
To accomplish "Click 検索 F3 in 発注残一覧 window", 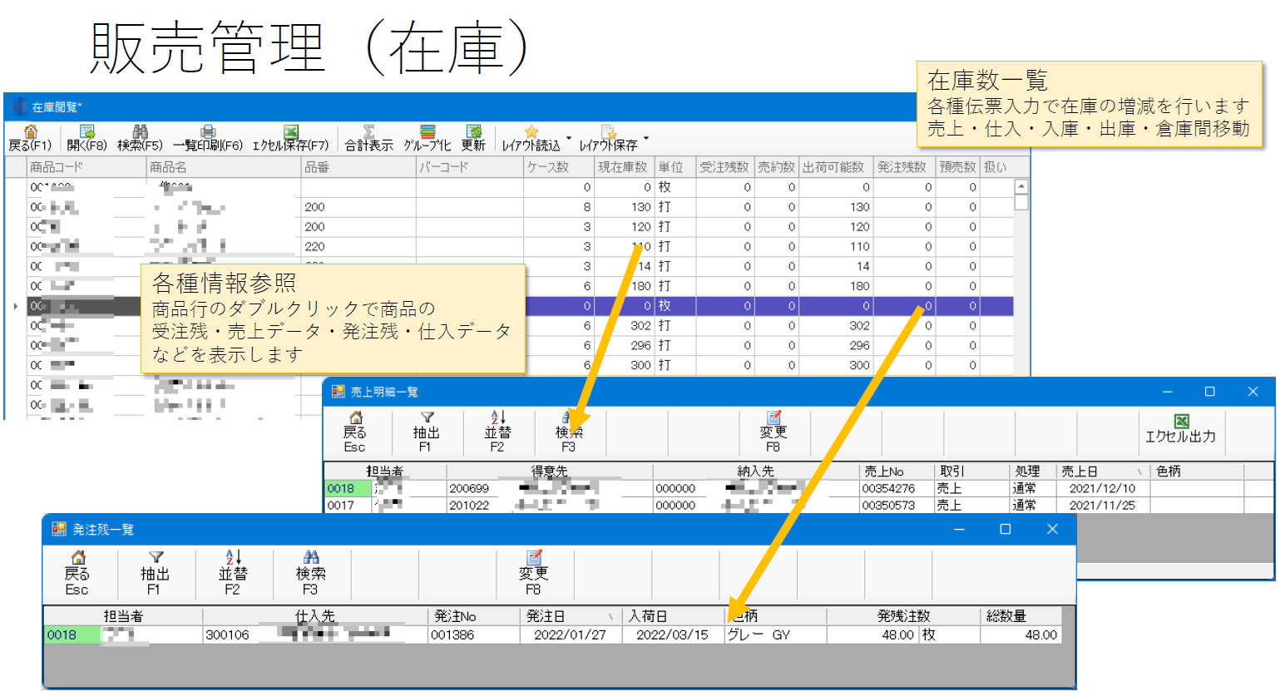I will click(x=310, y=573).
